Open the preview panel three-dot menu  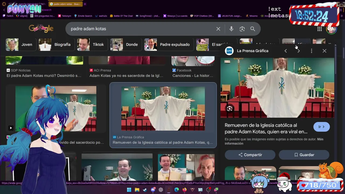[311, 51]
